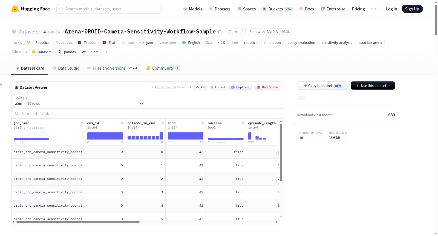
Task: Sort the env_id column
Action: pyautogui.click(x=122, y=123)
